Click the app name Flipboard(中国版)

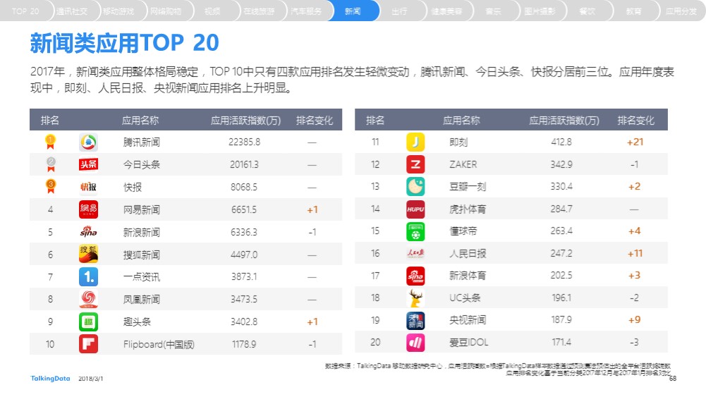159,344
